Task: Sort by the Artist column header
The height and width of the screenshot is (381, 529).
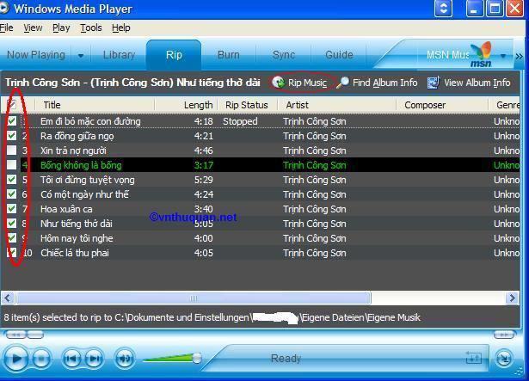Action: pos(336,105)
